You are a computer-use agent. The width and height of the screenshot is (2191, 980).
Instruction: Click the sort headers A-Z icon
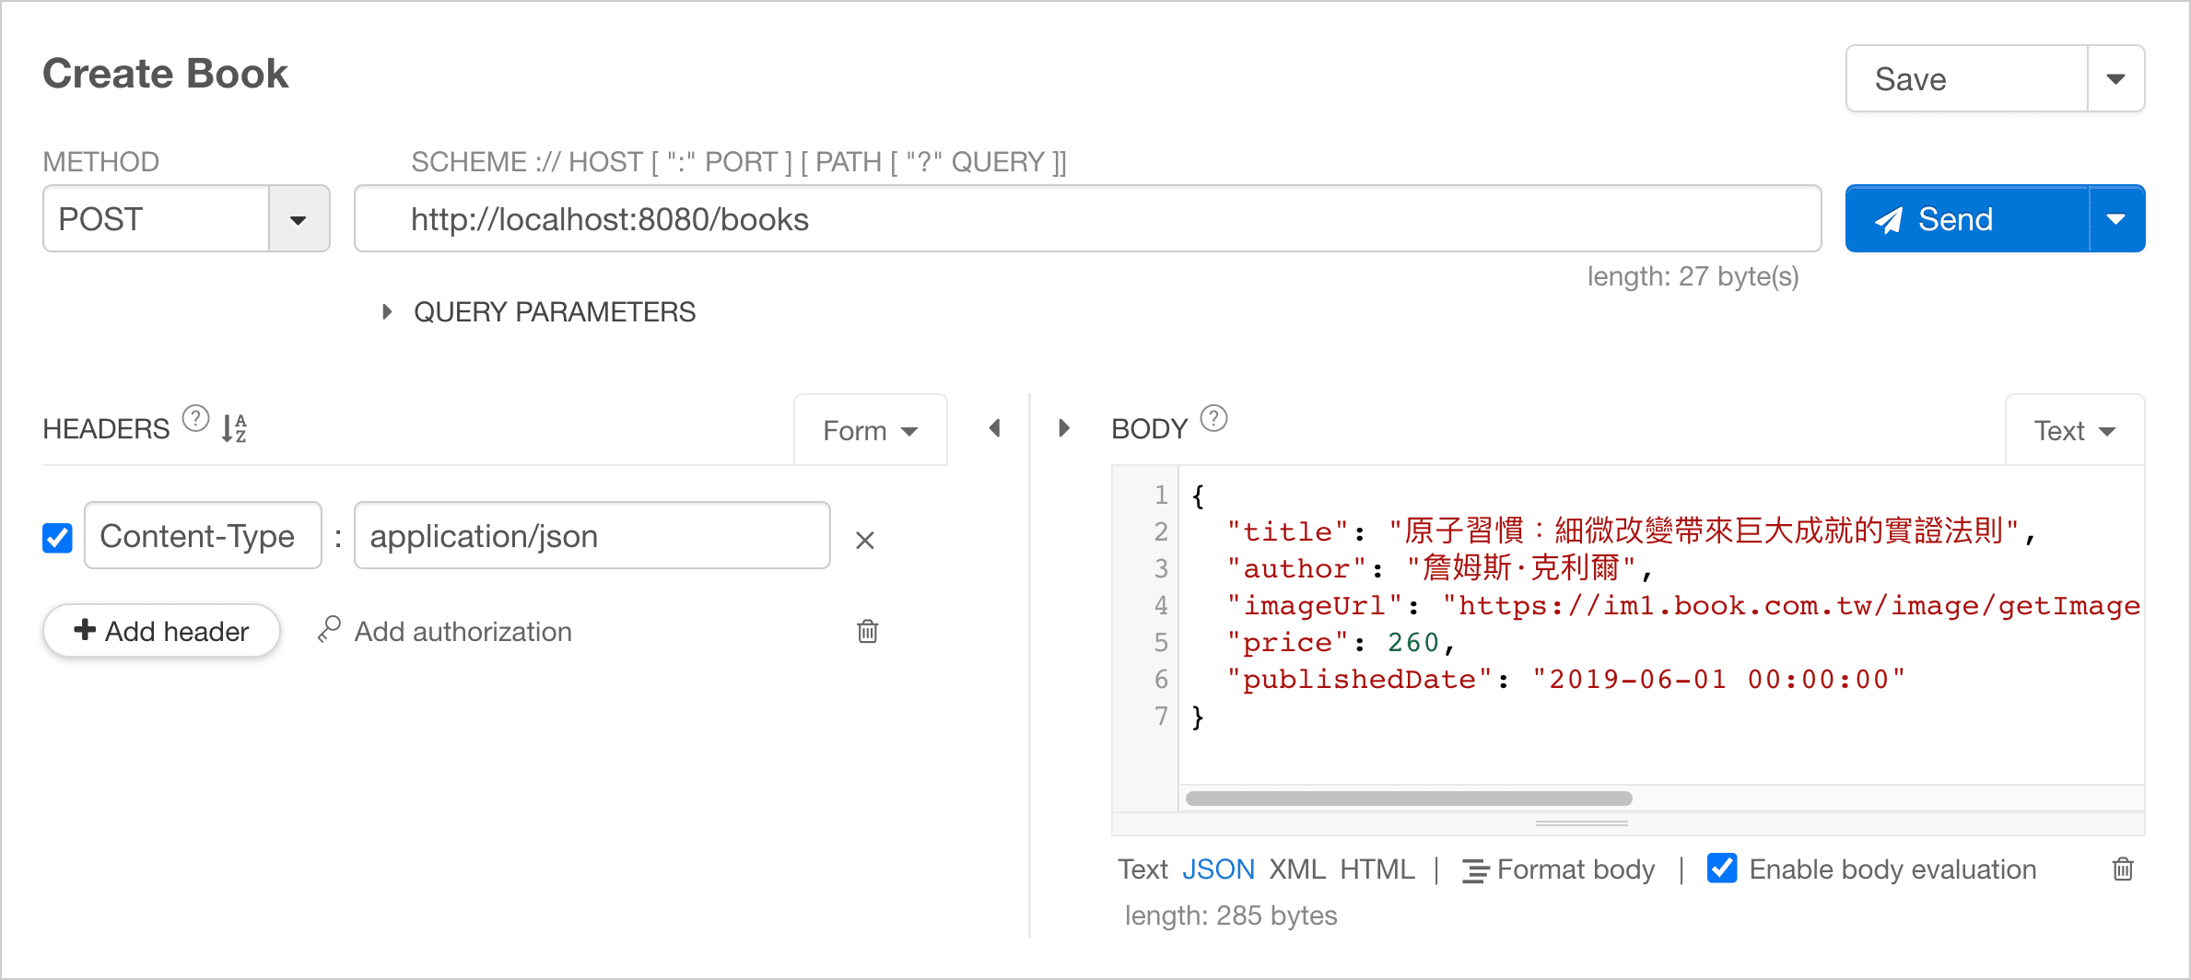click(x=234, y=428)
